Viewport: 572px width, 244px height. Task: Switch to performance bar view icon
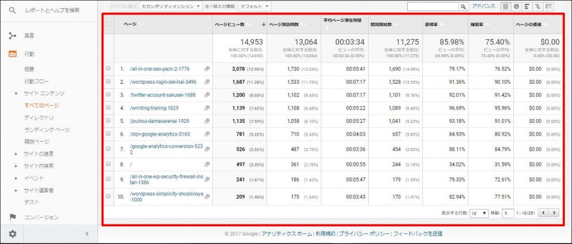pos(527,7)
